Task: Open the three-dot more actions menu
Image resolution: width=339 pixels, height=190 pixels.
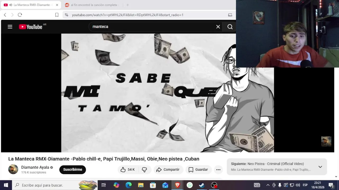Action: [218, 169]
